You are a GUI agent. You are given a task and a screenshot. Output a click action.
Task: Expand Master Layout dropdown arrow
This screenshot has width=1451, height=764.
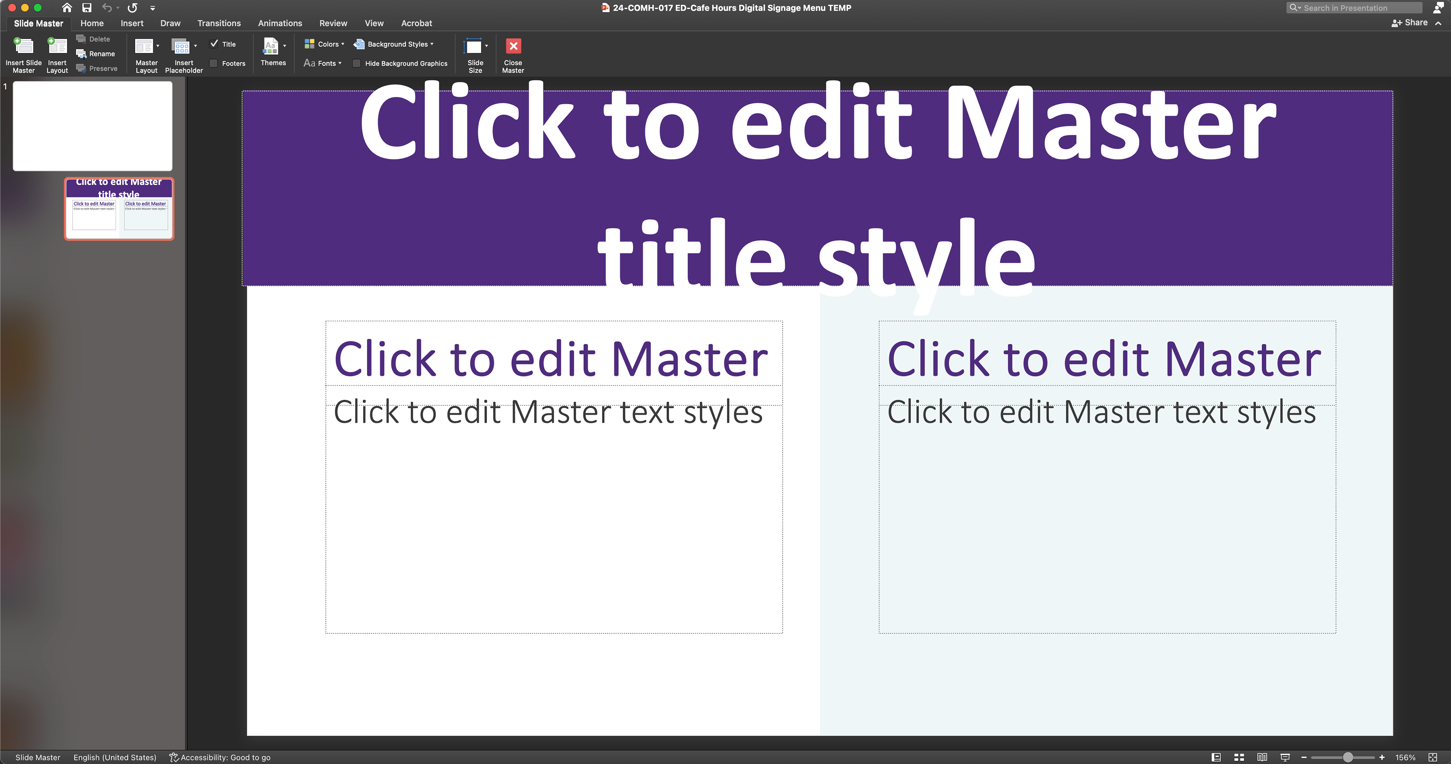point(158,46)
